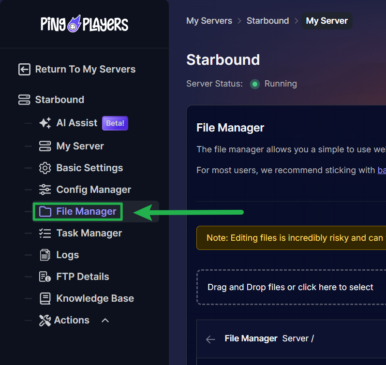
Task: Click the My Server stack icon
Action: click(45, 146)
